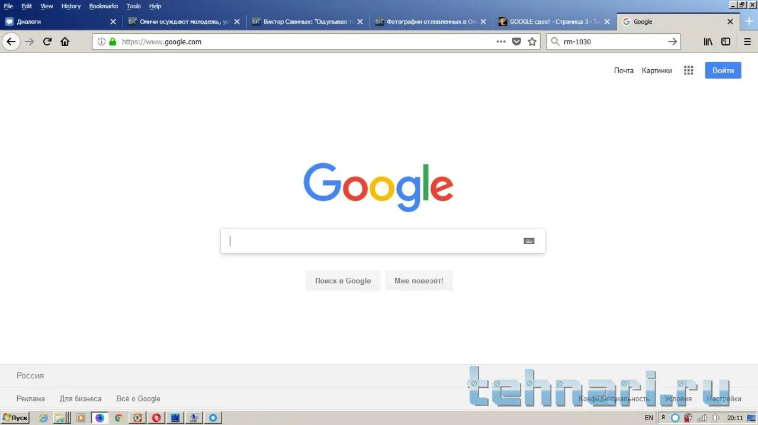Screen dimensions: 758x425
Task: Go back to the previous page
Action: click(x=11, y=41)
